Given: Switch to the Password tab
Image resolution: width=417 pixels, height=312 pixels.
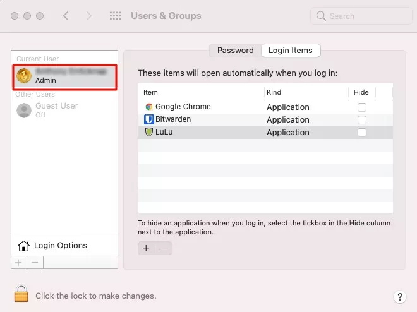Looking at the screenshot, I should coord(235,51).
